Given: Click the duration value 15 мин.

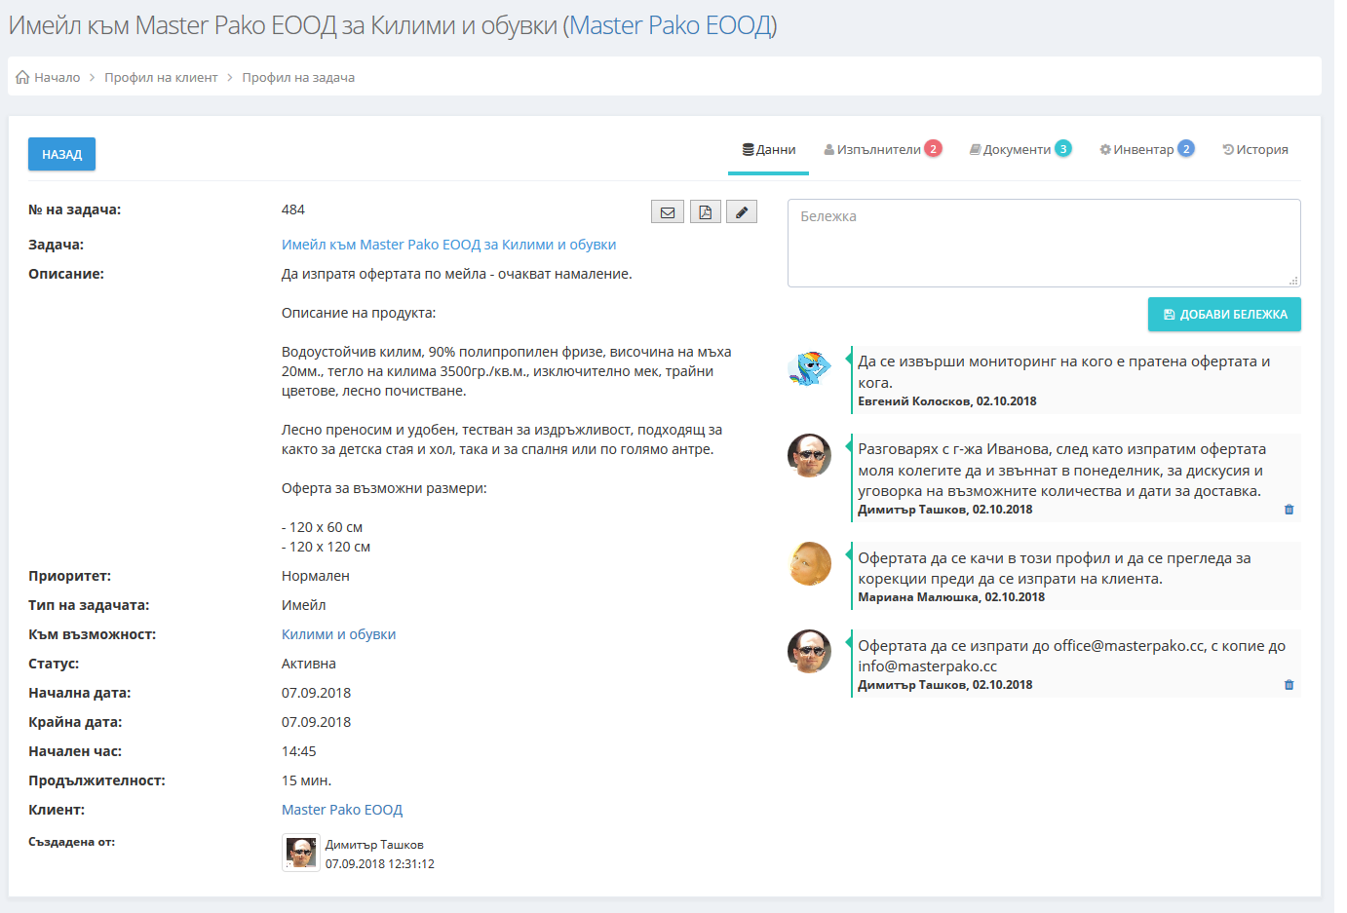Looking at the screenshot, I should pos(307,780).
